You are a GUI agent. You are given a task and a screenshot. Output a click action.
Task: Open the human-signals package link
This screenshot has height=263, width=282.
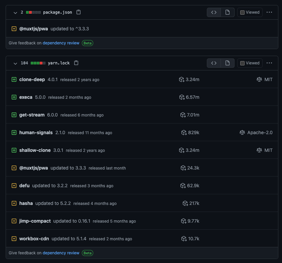[36, 133]
